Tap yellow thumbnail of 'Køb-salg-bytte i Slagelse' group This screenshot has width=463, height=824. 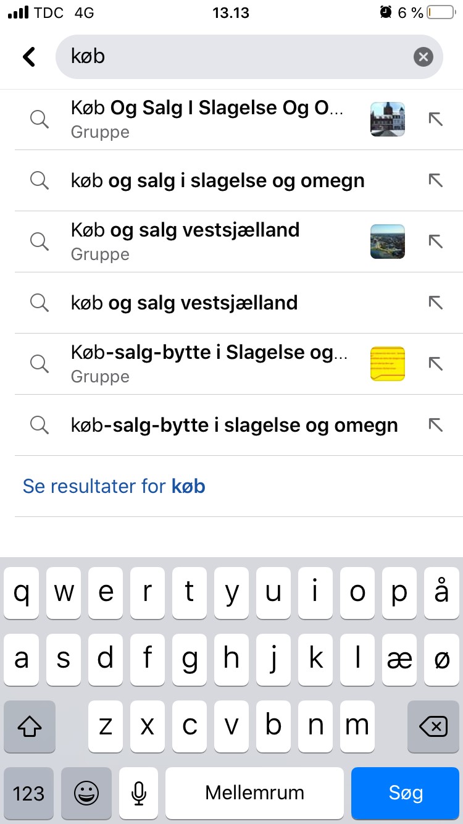[x=387, y=364]
